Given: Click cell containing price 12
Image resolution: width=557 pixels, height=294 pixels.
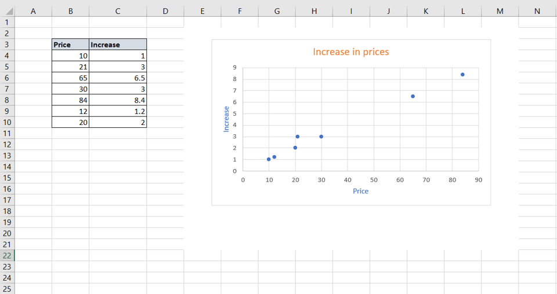Looking at the screenshot, I should 70,111.
